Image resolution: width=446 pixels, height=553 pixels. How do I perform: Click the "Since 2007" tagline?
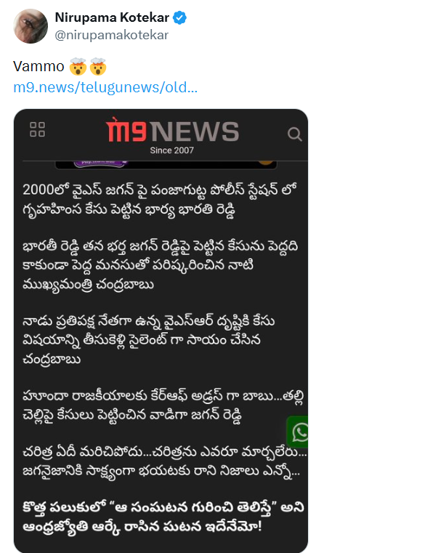[172, 150]
